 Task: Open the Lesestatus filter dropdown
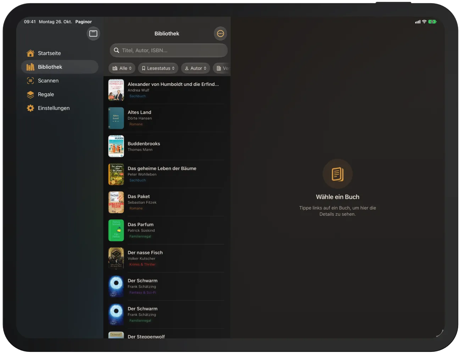pos(158,68)
